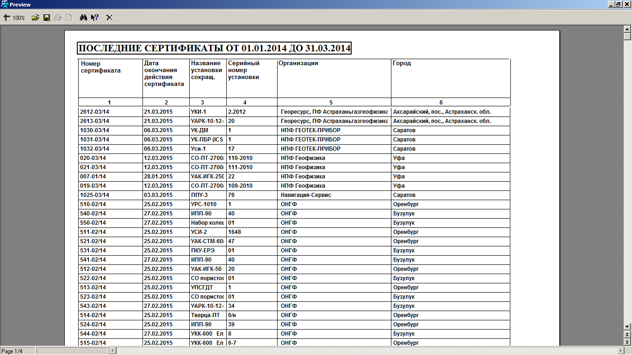Screen dimensions: 632x355
Task: Select certificate number 020-03/14
Action: click(93, 158)
